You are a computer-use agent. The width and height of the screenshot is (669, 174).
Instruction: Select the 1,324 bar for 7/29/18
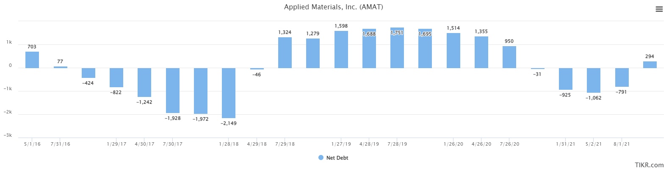coord(285,52)
